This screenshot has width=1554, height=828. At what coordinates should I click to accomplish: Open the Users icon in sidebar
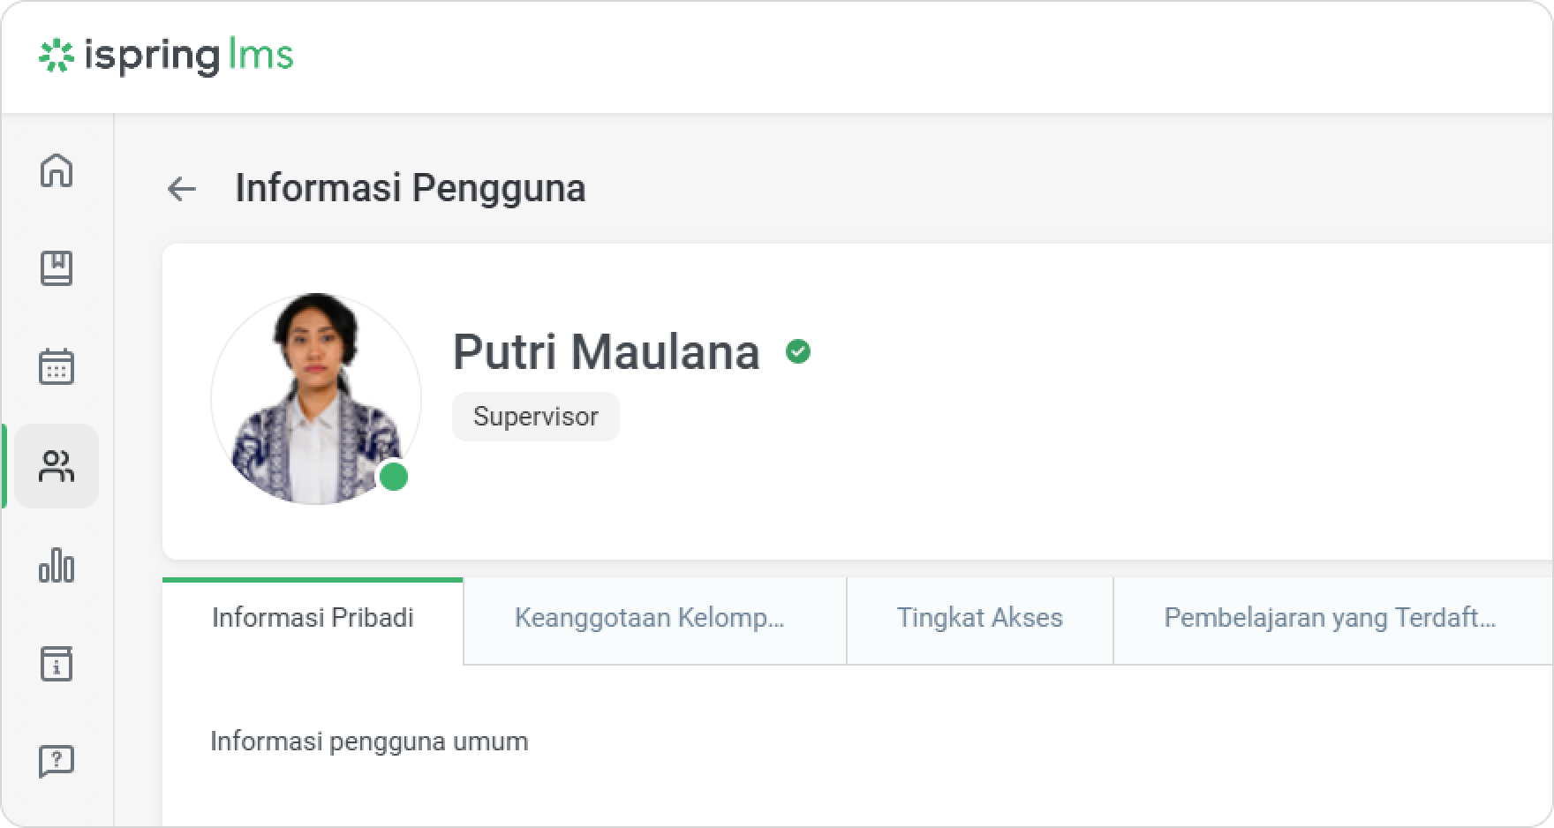pos(57,466)
